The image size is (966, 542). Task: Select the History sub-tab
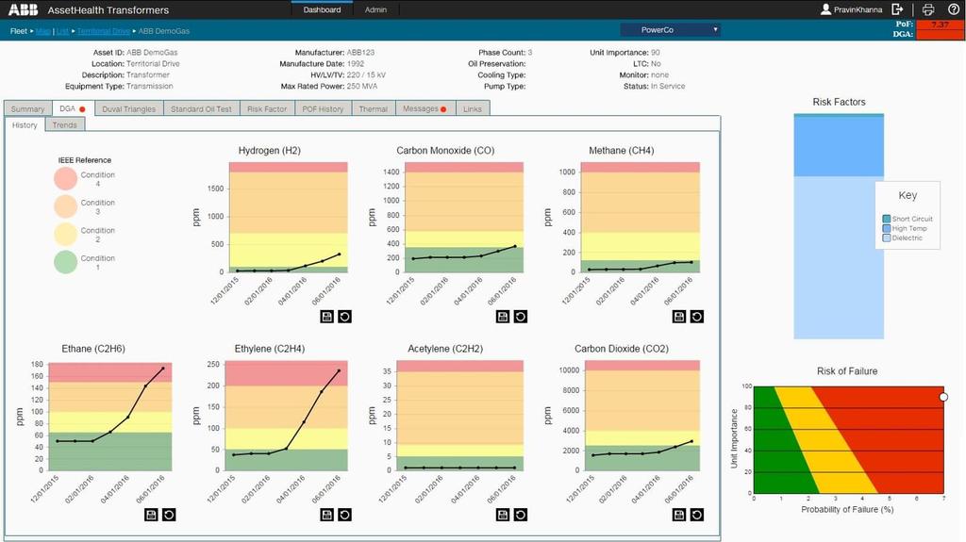(25, 125)
